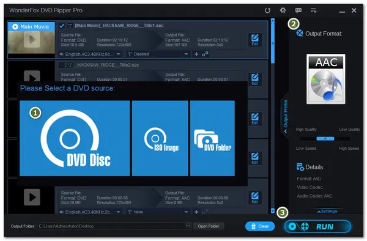This screenshot has width=367, height=241.
Task: Open the English AC3 6ch audio dropdown
Action: (90, 54)
